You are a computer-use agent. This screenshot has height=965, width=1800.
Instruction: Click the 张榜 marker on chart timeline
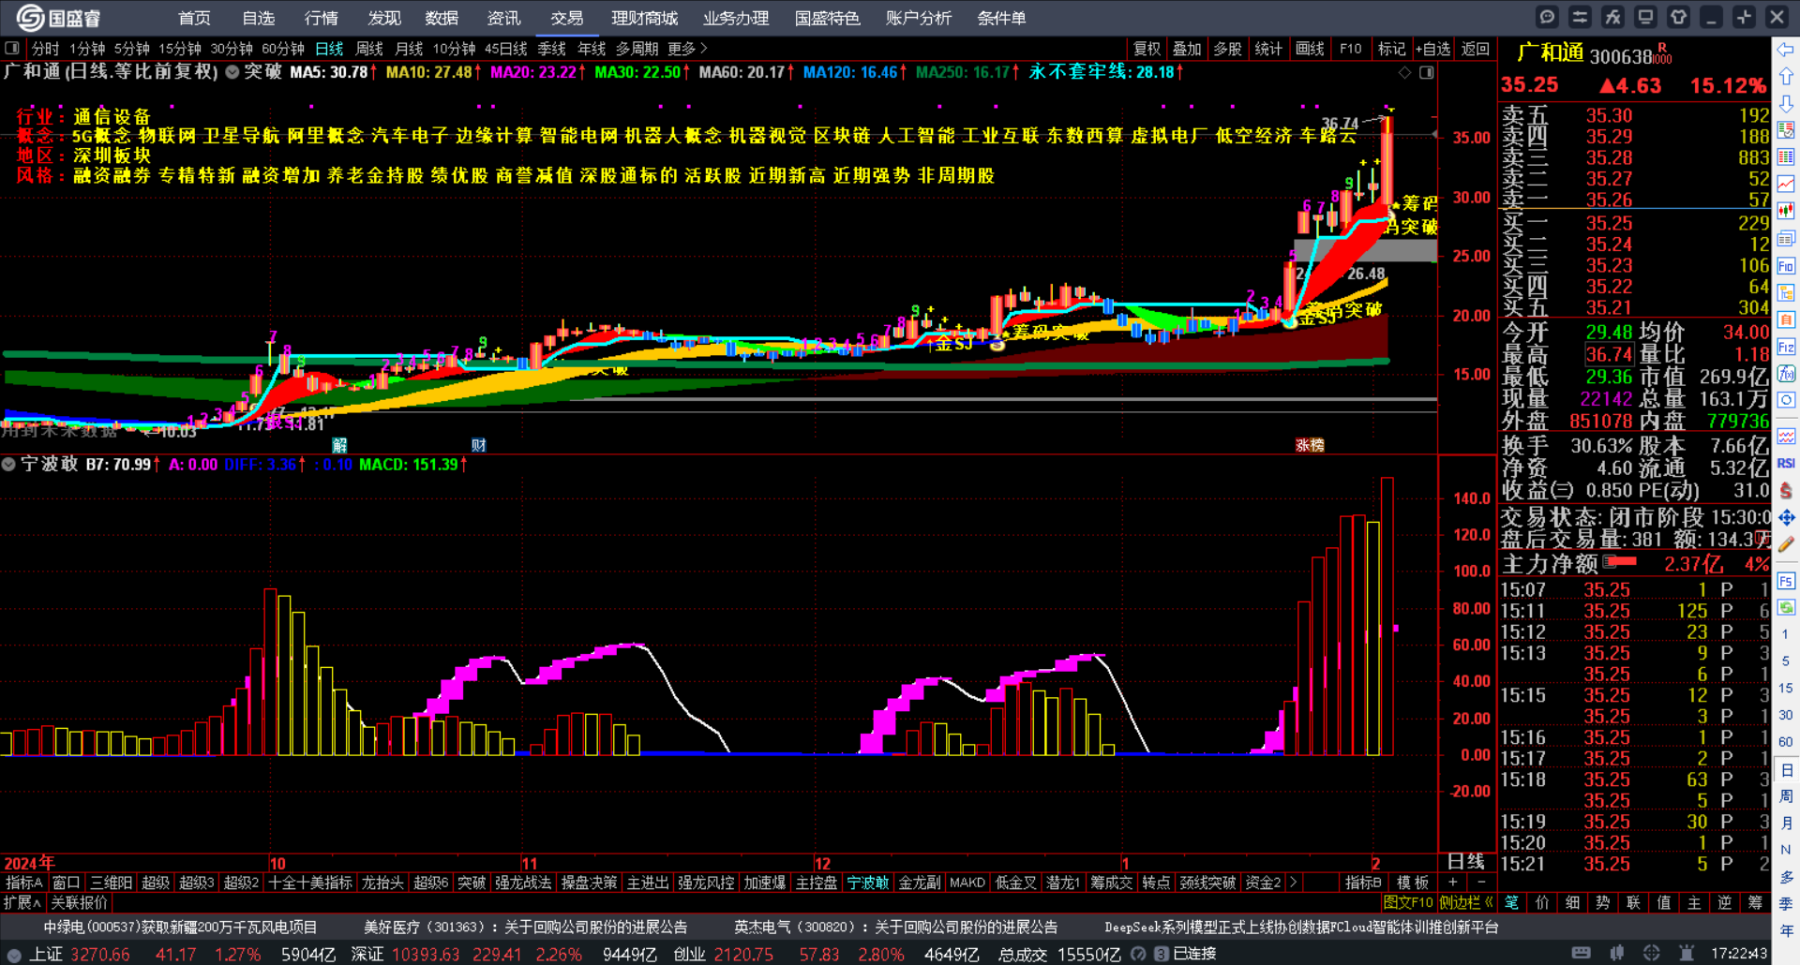[x=1310, y=446]
